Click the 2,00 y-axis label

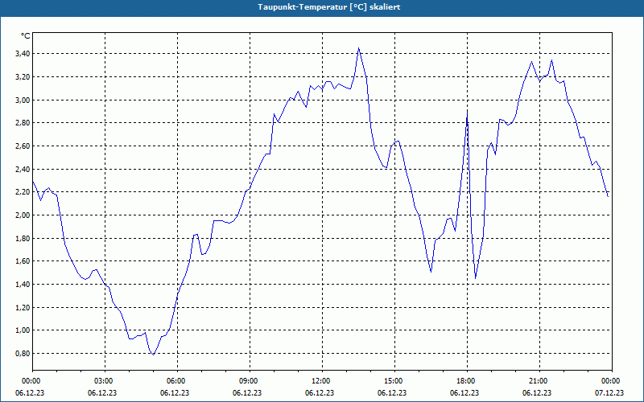click(23, 215)
